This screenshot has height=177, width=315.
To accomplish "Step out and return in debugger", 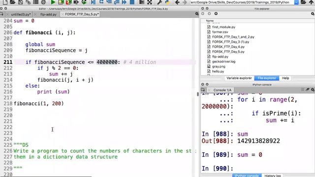I will coord(117,2).
